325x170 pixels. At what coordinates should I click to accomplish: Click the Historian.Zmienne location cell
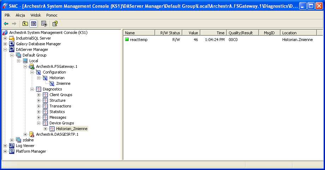tap(297, 40)
